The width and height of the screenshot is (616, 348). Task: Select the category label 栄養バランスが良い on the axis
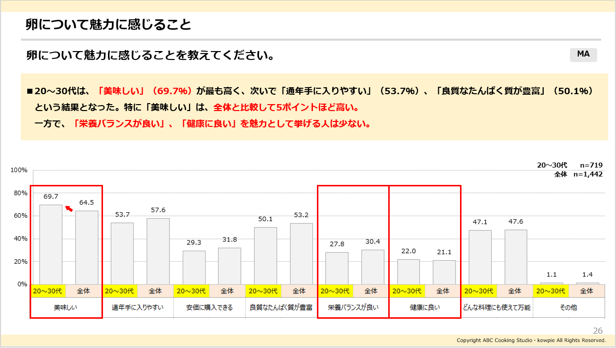(x=353, y=307)
